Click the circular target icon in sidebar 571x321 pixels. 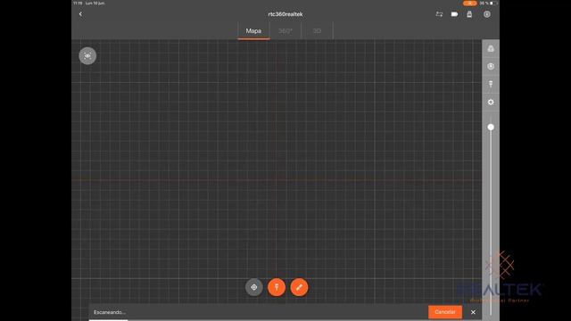pyautogui.click(x=491, y=66)
